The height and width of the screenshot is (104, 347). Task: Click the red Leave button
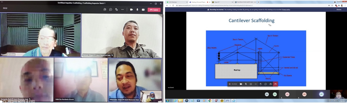[154, 10]
